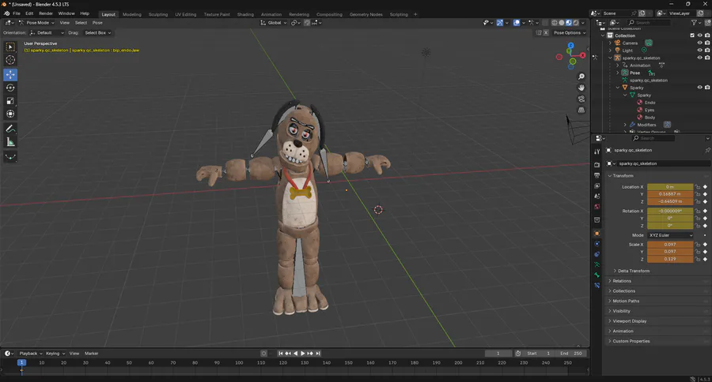Open the Pose Mode dropdown
Viewport: 712px width, 382px height.
[36, 23]
